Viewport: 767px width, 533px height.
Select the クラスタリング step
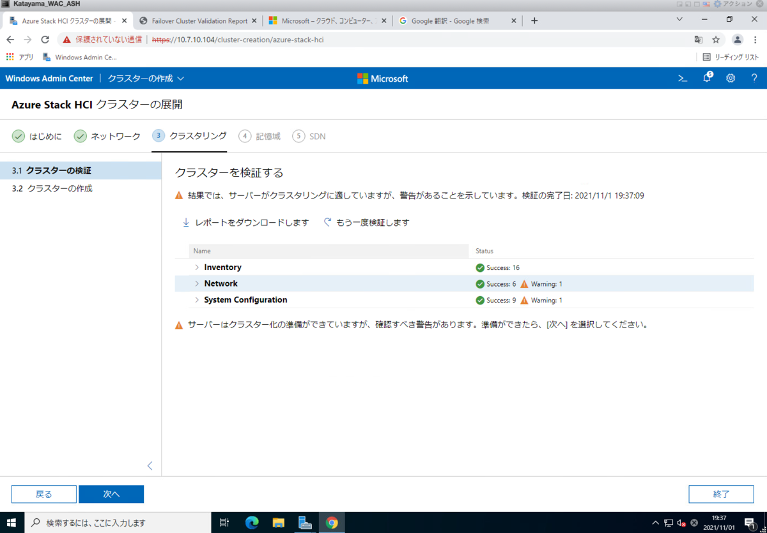coord(189,136)
